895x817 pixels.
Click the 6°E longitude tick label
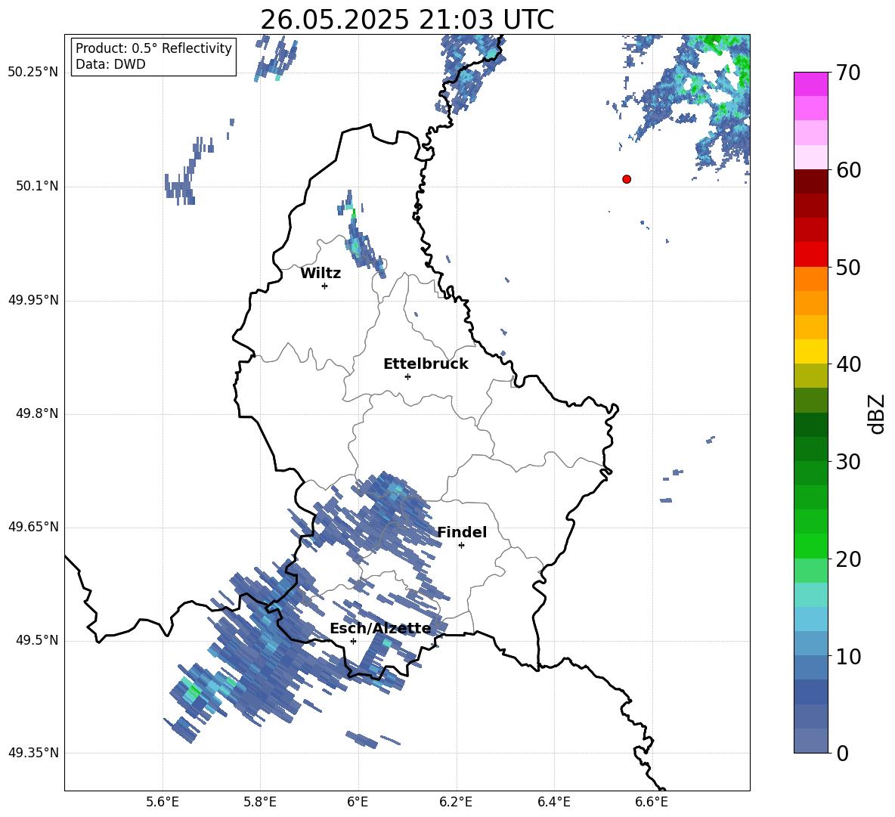pos(358,802)
